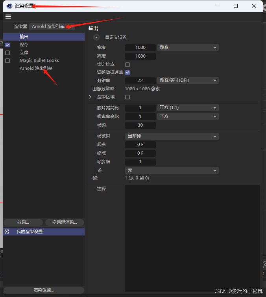Open the 帧范围 当前帧 dropdown
Screen dimensions: 266x297
pyautogui.click(x=172, y=136)
